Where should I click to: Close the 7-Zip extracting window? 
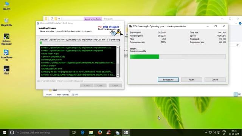pos(223,26)
